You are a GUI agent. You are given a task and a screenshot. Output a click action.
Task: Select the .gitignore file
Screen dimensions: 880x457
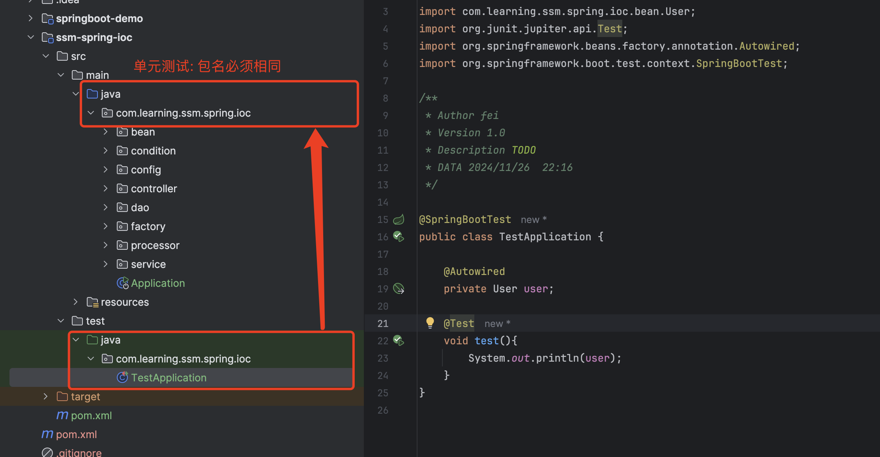pos(79,453)
